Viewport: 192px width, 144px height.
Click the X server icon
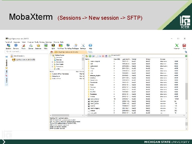pos(177,46)
